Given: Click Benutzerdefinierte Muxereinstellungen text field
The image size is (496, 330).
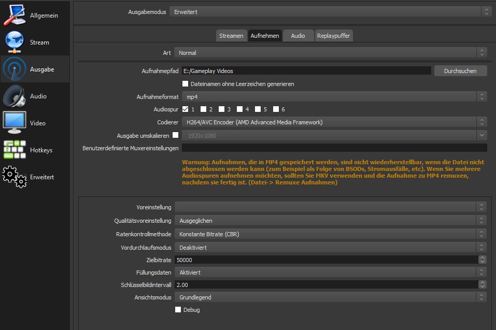Looking at the screenshot, I should tap(334, 148).
